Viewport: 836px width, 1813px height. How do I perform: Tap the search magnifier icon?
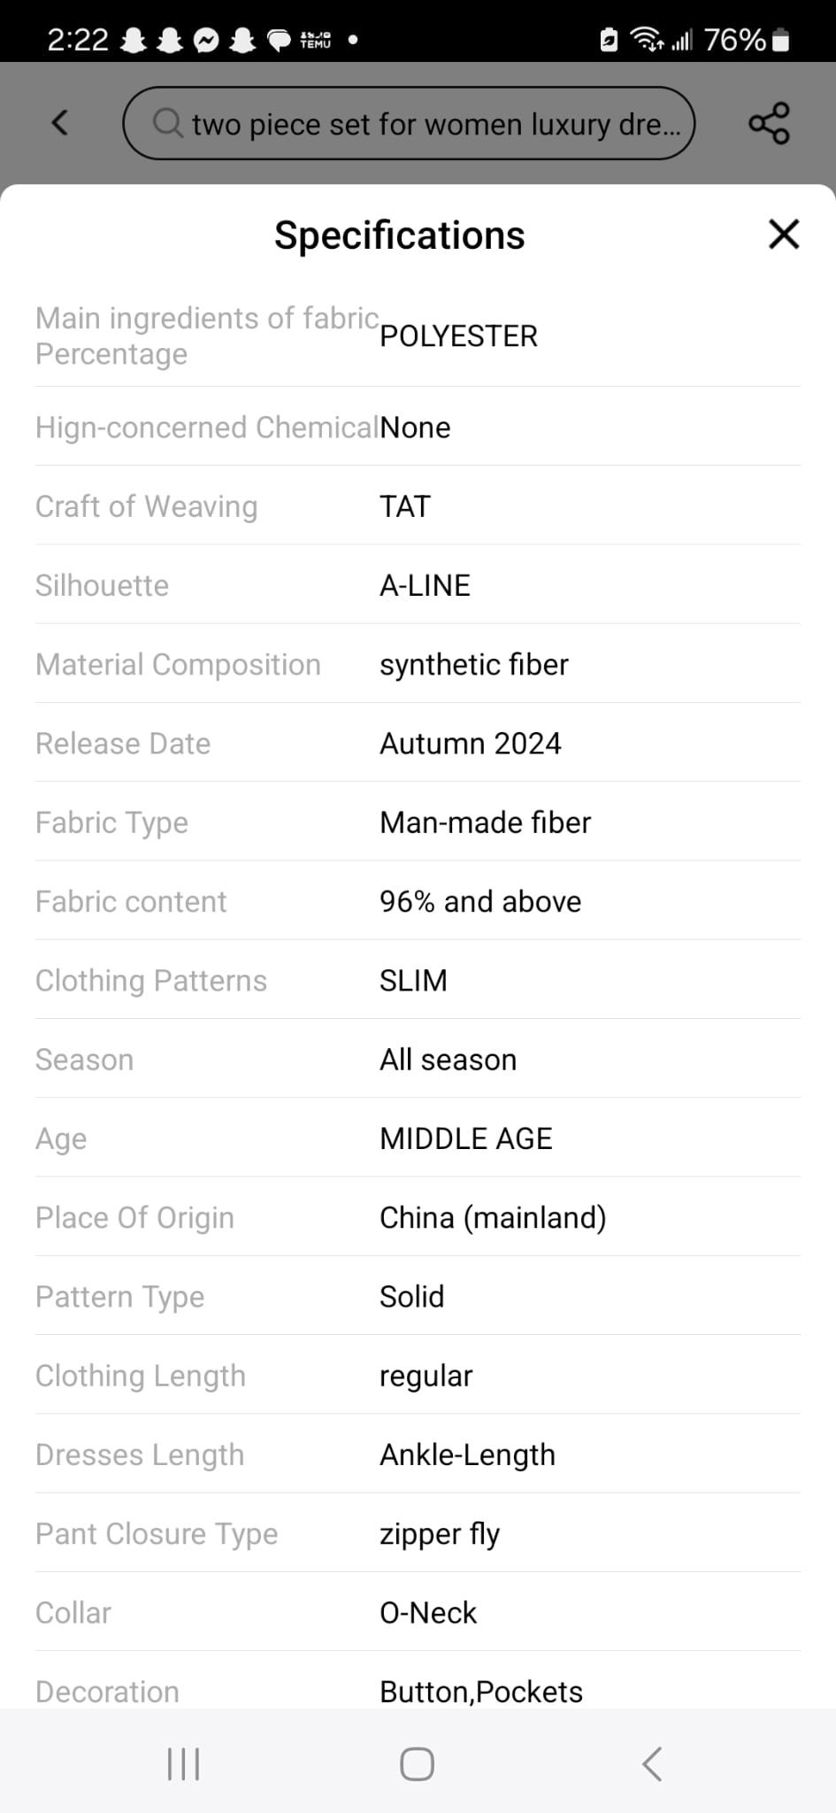pyautogui.click(x=168, y=123)
